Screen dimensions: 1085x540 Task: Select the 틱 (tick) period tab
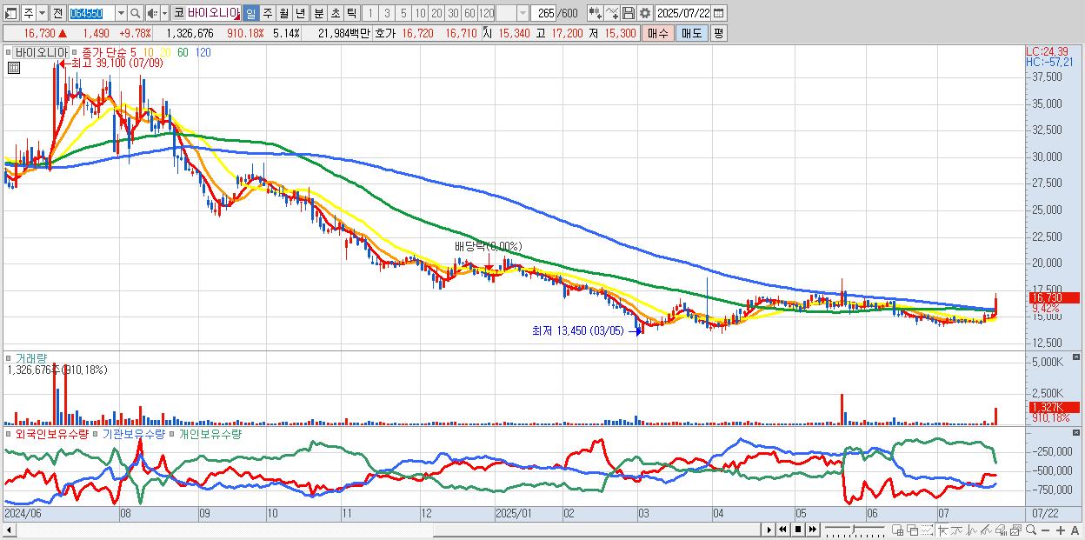point(351,13)
